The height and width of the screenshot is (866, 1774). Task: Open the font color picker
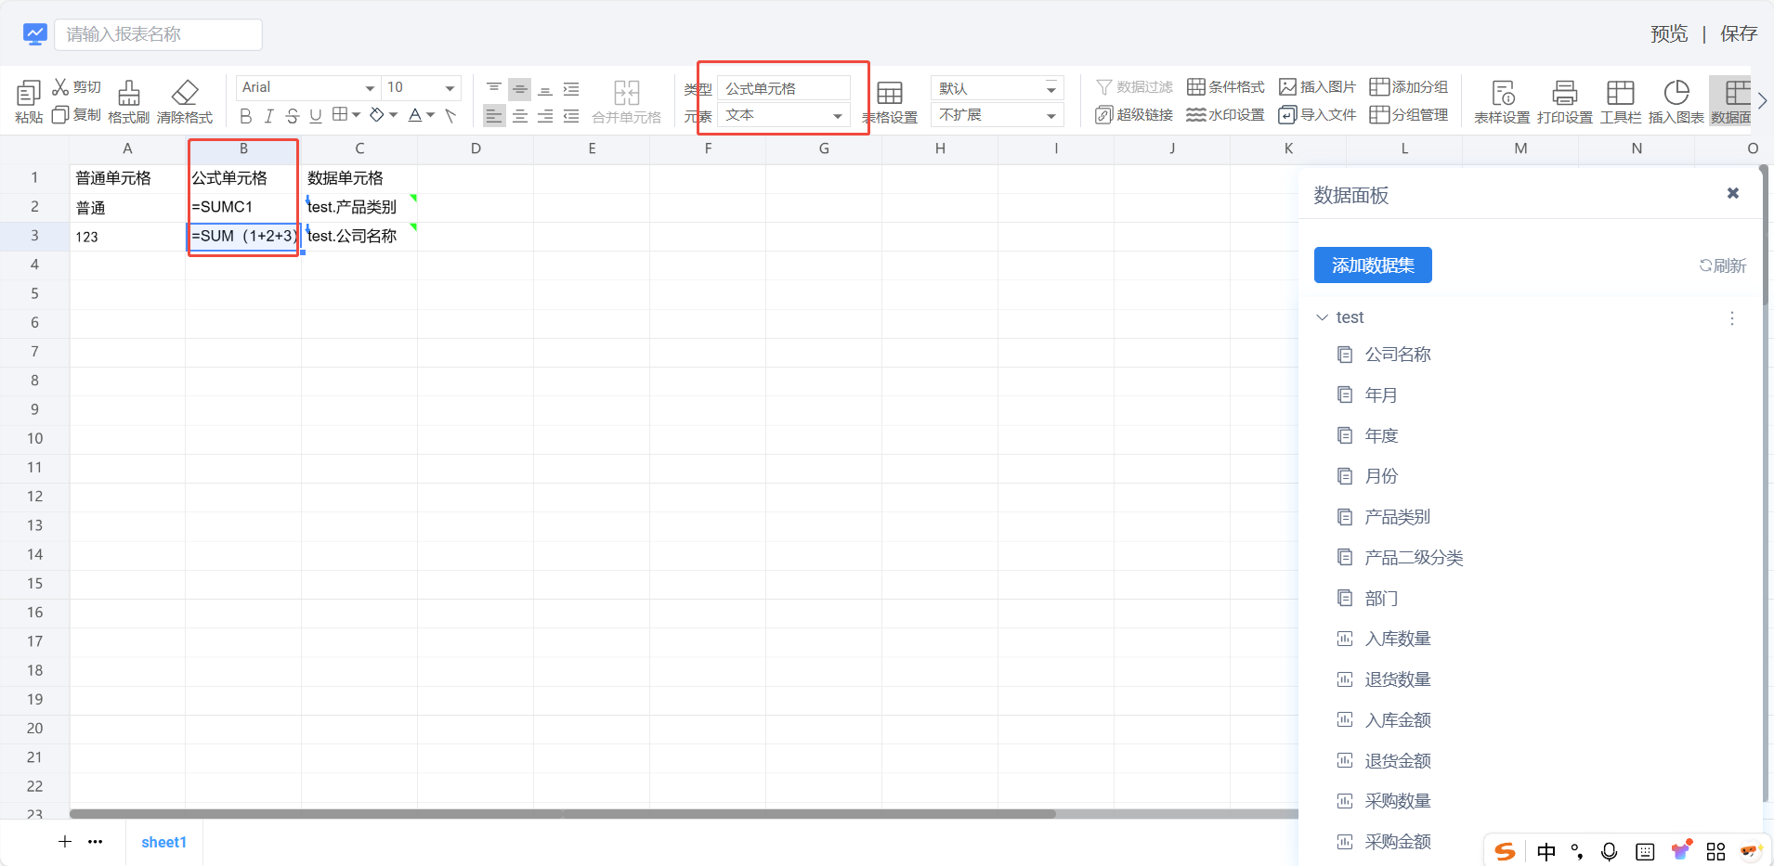(x=415, y=116)
